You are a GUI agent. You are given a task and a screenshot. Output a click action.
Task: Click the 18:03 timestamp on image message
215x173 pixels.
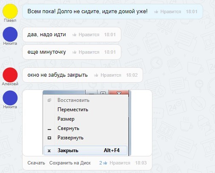tap(141, 163)
